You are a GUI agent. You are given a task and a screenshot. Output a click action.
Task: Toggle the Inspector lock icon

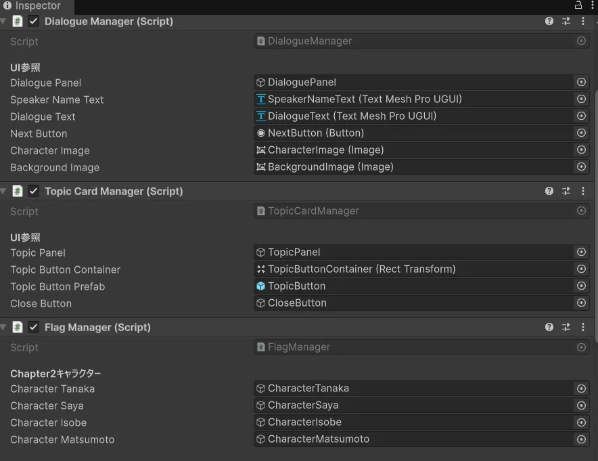(x=578, y=5)
